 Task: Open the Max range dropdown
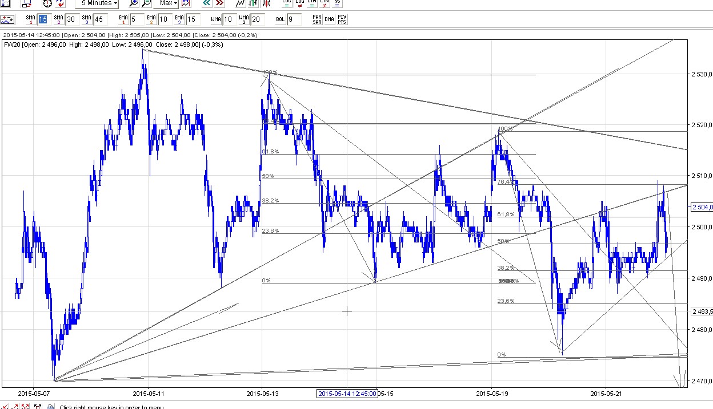[166, 3]
